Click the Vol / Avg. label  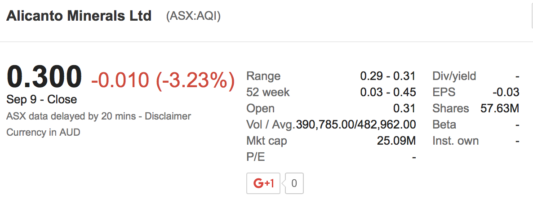tap(271, 124)
